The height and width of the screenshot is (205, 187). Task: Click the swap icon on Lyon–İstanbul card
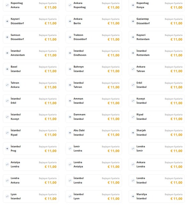coord(7,196)
